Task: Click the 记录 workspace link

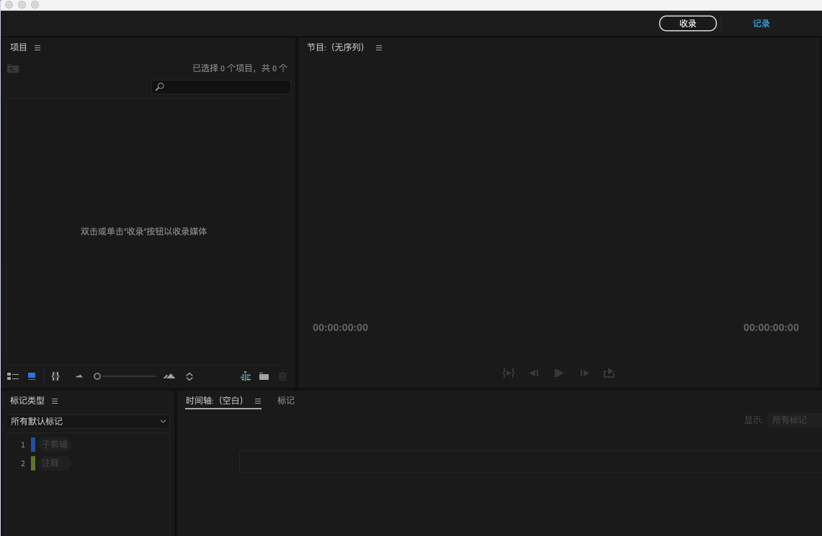Action: click(x=761, y=24)
